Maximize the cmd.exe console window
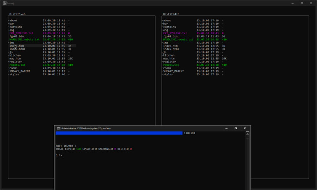317x190 pixels. 236,129
